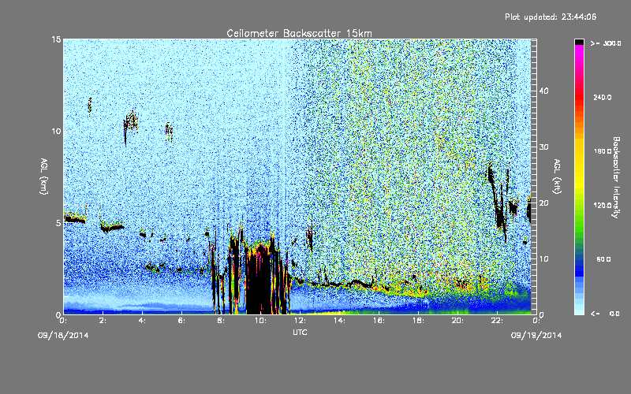Click the "60.0" colorbar label
Viewport: 631px width, 394px height.
click(x=603, y=260)
